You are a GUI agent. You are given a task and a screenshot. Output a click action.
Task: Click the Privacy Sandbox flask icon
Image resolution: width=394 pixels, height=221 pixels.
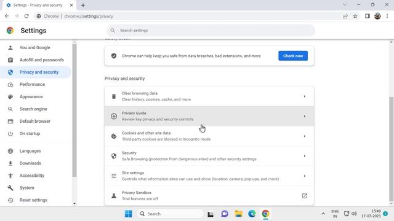click(114, 196)
